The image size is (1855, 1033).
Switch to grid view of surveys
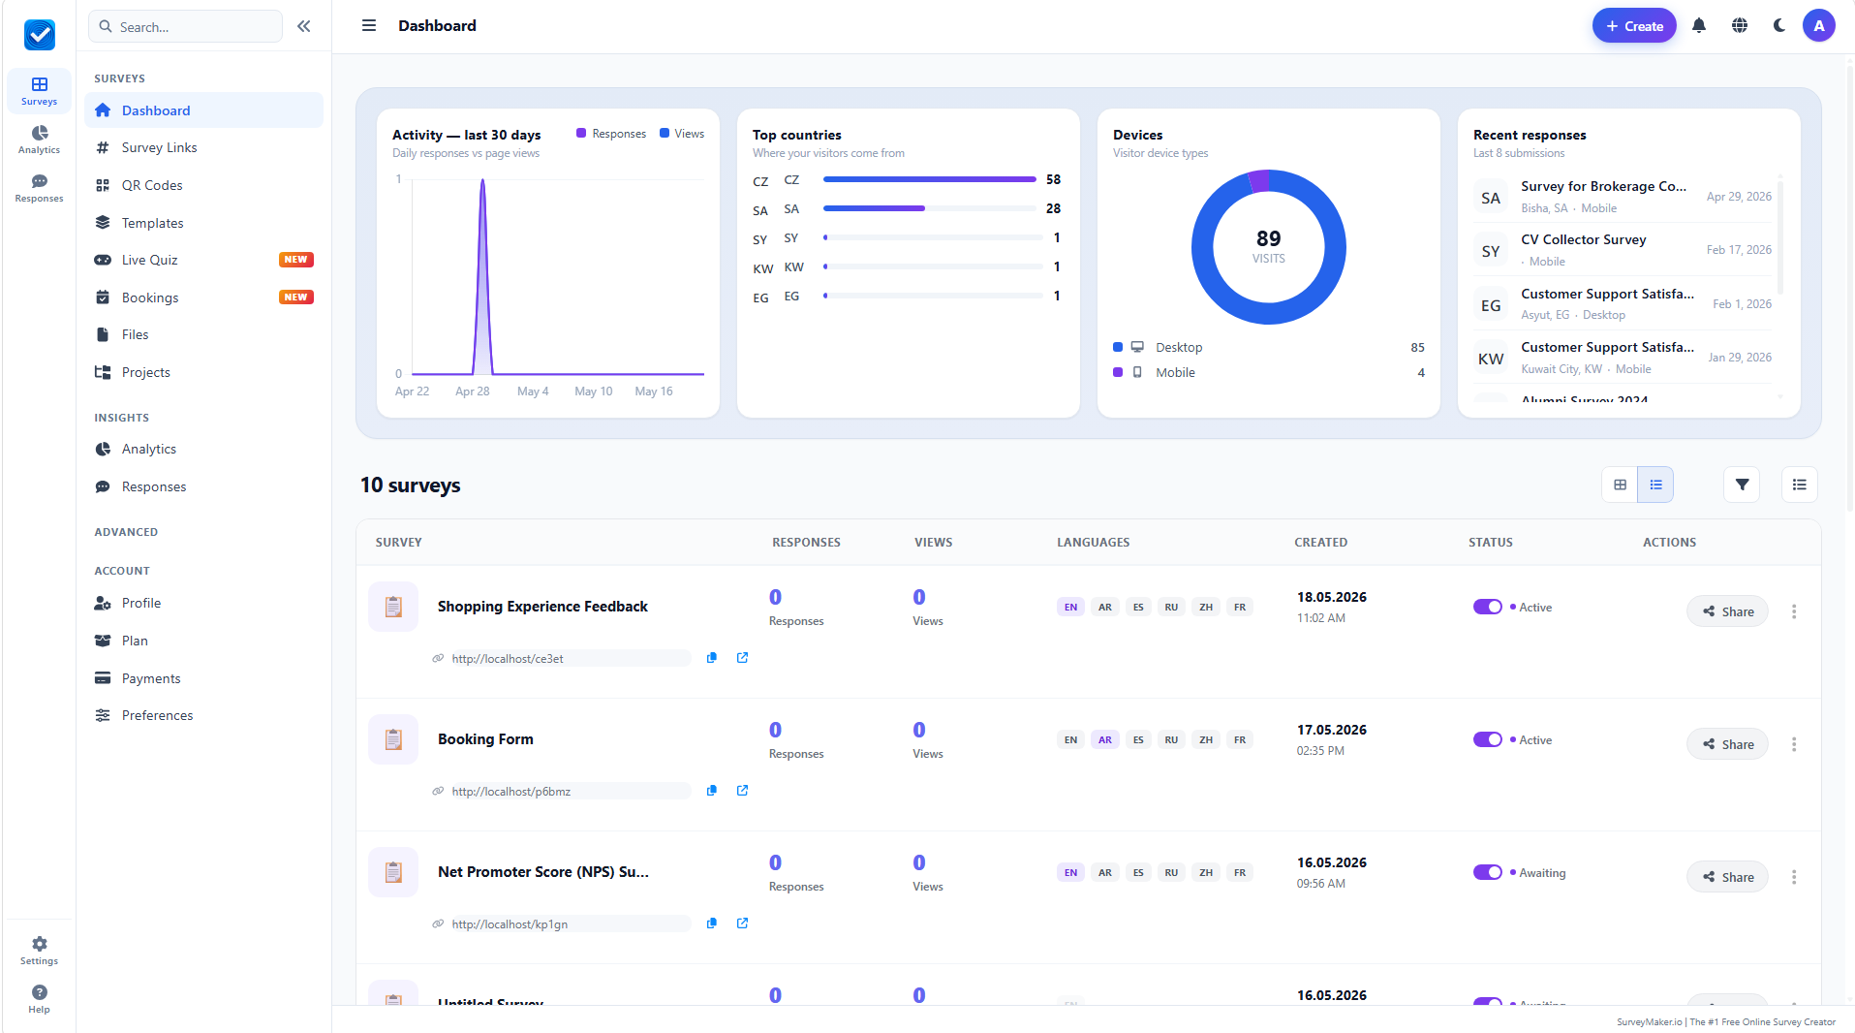tap(1620, 485)
